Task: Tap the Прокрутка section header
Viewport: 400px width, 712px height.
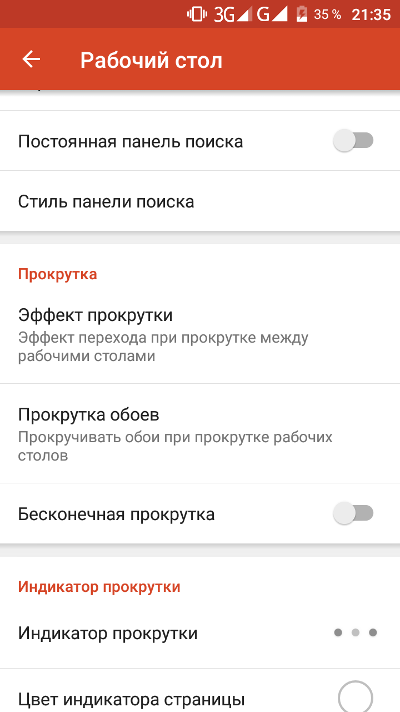Action: pos(58,274)
